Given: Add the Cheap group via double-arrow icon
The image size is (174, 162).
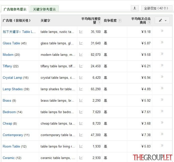Looking at the screenshot, I should (162, 122).
